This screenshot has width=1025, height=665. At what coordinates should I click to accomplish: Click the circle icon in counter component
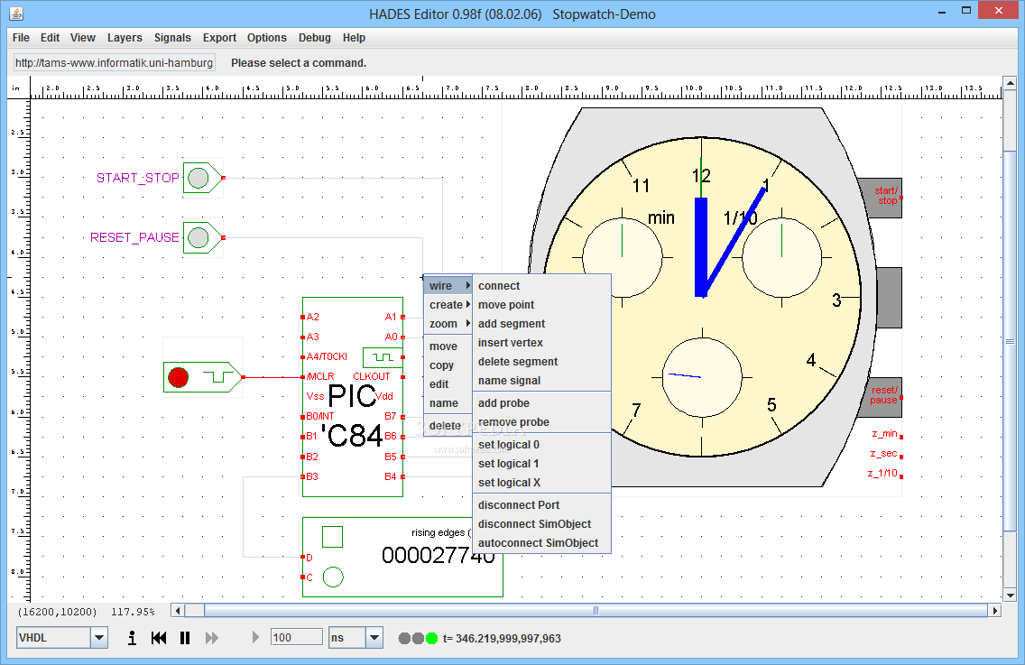[x=333, y=577]
